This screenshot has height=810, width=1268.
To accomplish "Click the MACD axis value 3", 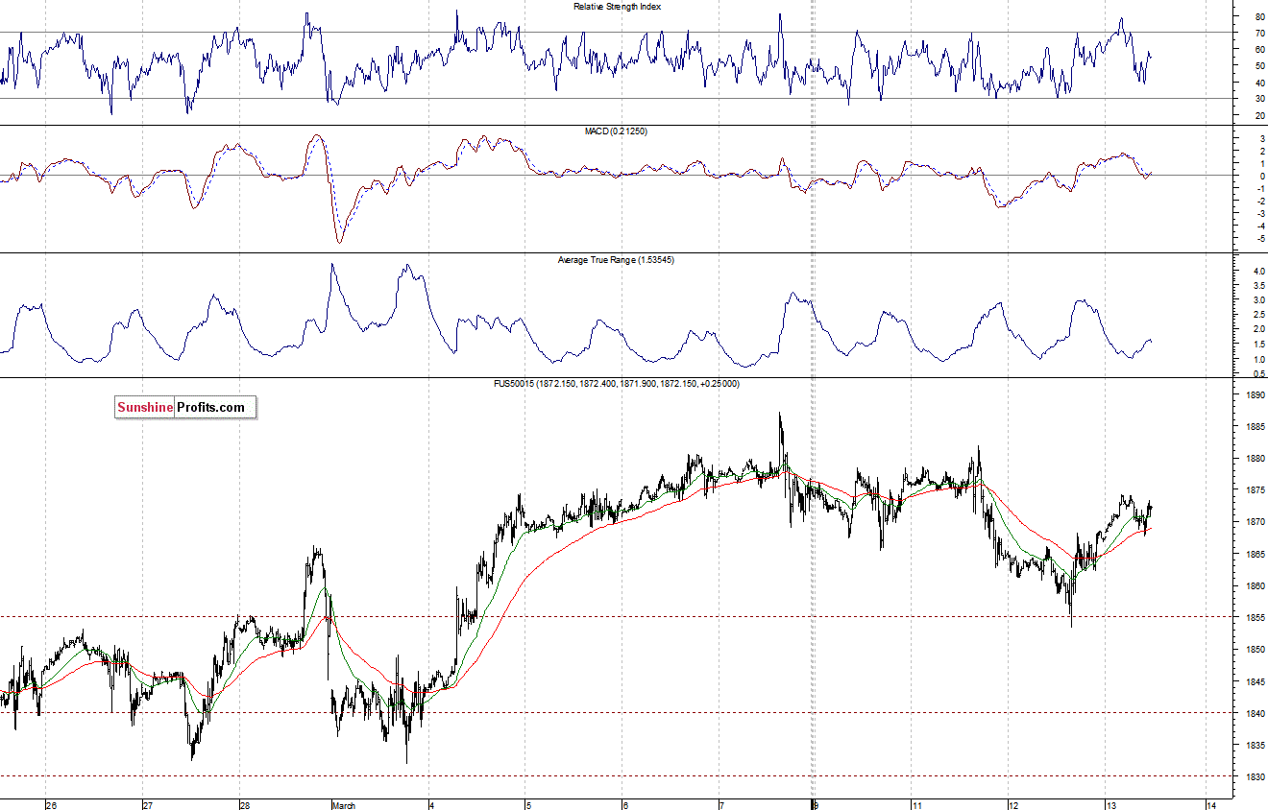I will tap(1261, 139).
